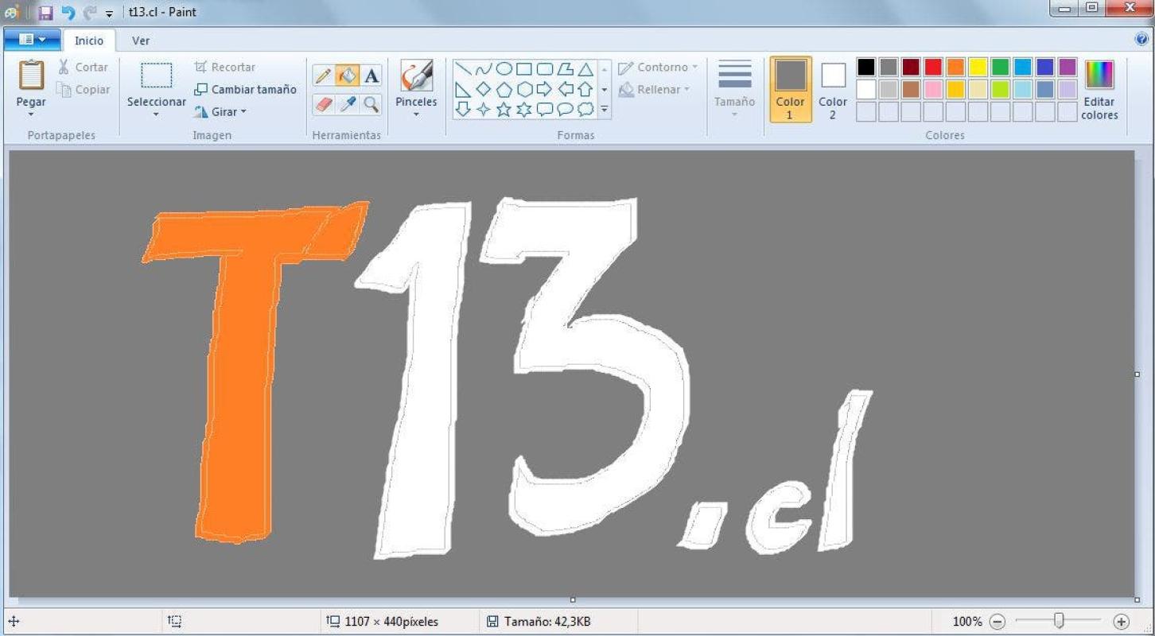This screenshot has height=636, width=1155.
Task: Open the blue Paint file menu button
Action: point(33,39)
